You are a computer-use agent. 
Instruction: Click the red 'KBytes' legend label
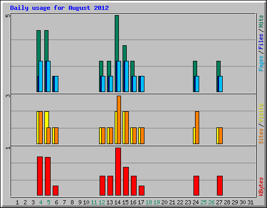click(x=261, y=187)
